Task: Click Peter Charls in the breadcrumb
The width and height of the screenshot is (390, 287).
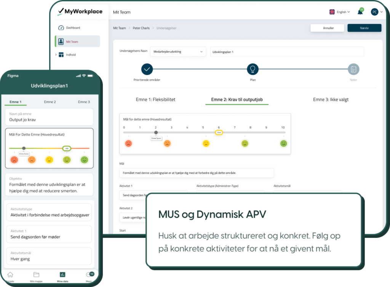Action: pos(141,28)
